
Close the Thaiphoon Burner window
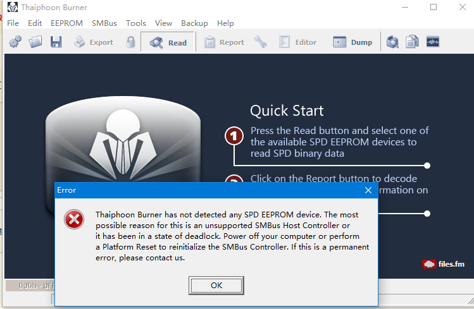point(463,7)
